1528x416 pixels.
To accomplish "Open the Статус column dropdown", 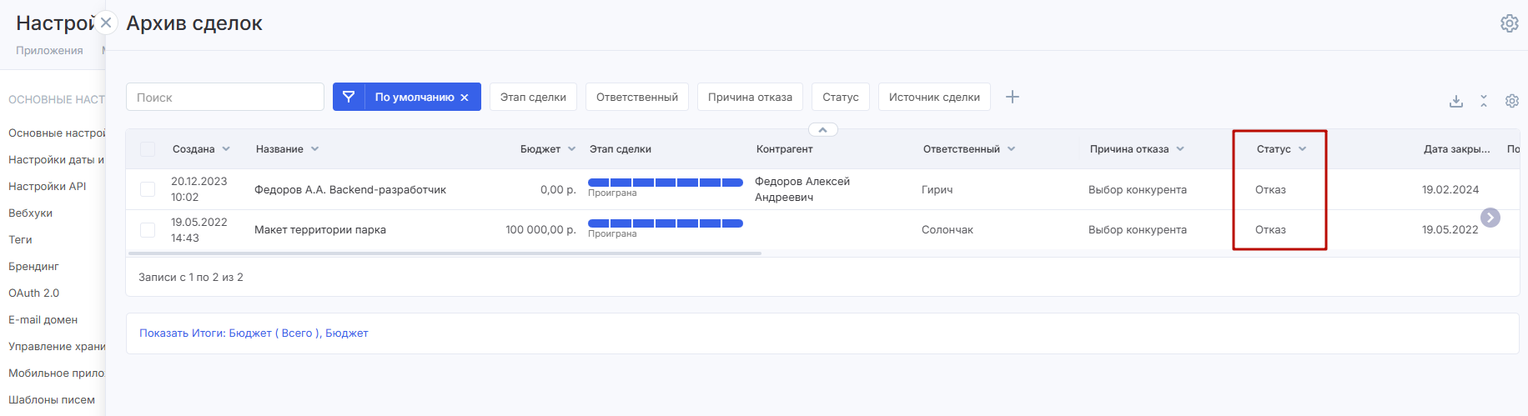I will (x=1302, y=149).
